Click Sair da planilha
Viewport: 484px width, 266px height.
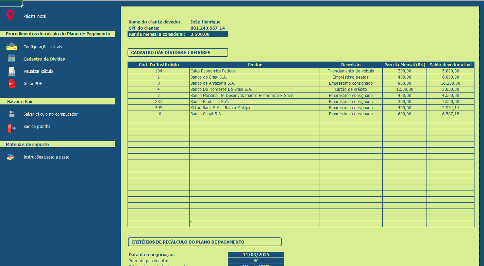[37, 127]
